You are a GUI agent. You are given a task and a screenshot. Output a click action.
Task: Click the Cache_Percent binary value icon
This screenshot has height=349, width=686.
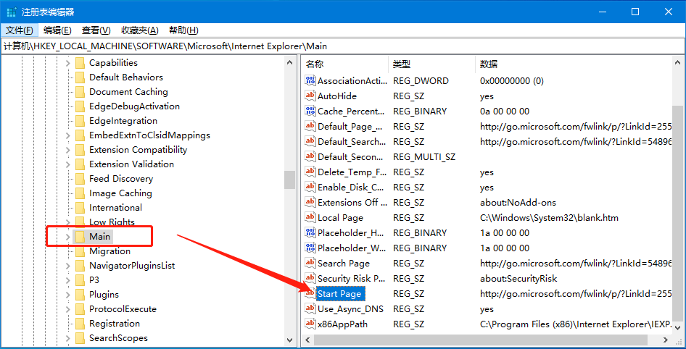tap(310, 112)
